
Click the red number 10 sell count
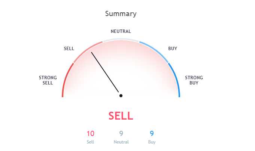click(x=90, y=134)
